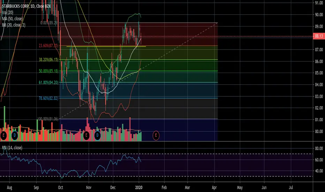Click the dividend D marker in mid-August
Screen dimensions: 325x192
[15, 135]
